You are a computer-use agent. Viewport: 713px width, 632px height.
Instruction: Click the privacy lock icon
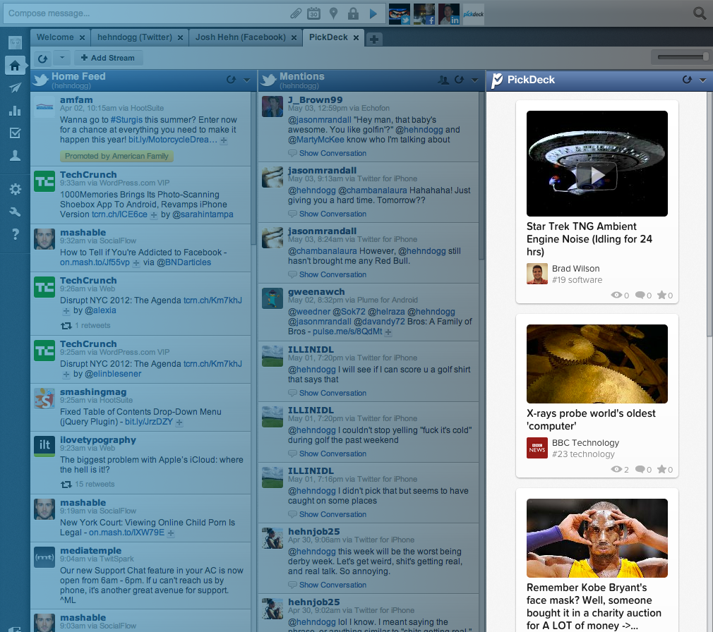[x=353, y=13]
